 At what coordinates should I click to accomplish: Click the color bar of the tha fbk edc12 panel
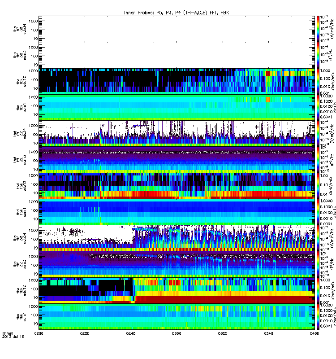coord(318,81)
